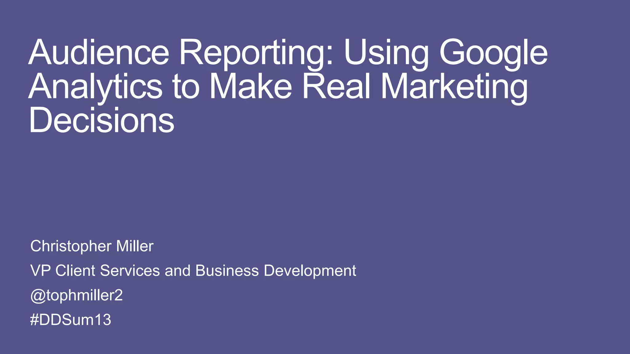The width and height of the screenshot is (630, 354).
Task: Click the word Make in title
Action: pyautogui.click(x=250, y=86)
